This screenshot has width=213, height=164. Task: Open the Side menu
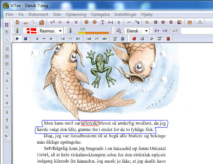(x=57, y=14)
